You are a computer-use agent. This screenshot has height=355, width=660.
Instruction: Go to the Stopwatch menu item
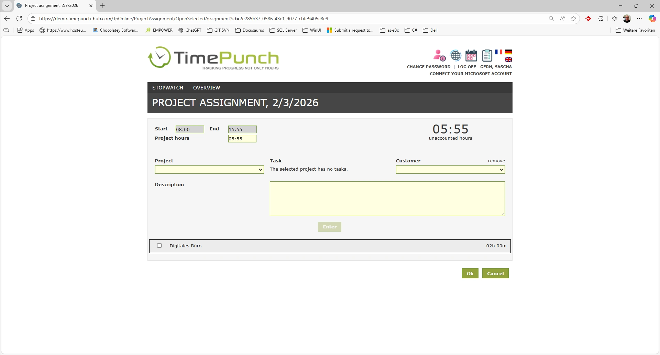coord(167,88)
